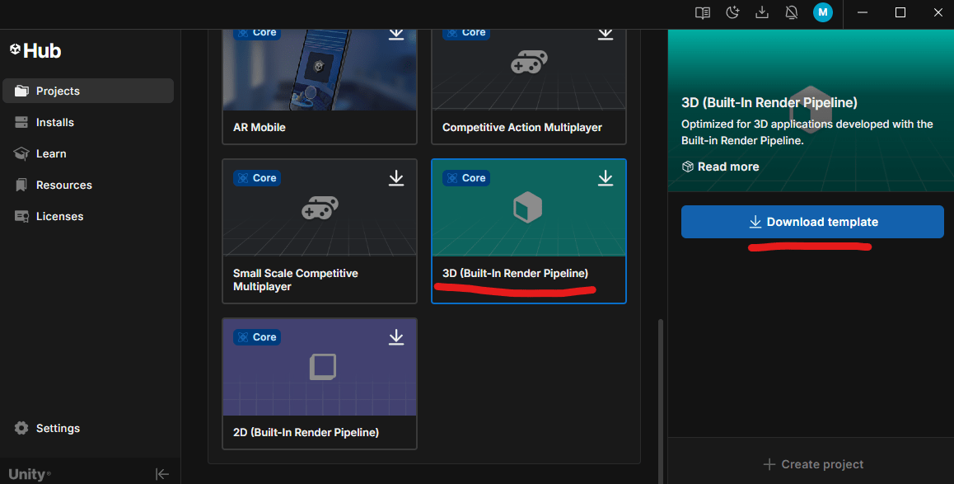
Task: Toggle the dark/light theme moon icon
Action: (732, 12)
